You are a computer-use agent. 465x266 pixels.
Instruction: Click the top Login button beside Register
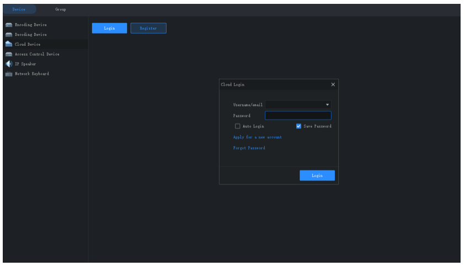(109, 28)
